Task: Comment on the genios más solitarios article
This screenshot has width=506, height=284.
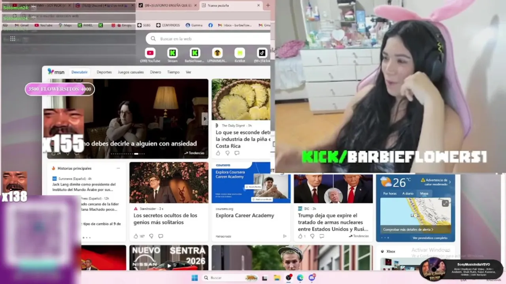Action: pyautogui.click(x=160, y=236)
